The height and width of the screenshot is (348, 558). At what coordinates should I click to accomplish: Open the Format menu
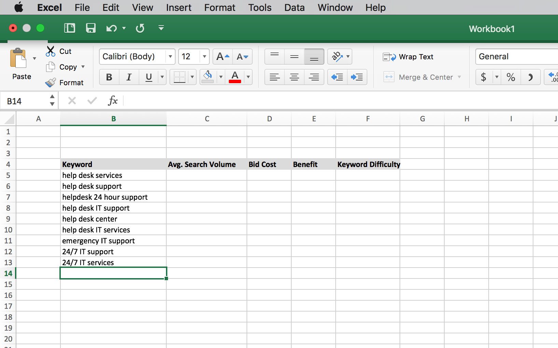pos(220,7)
